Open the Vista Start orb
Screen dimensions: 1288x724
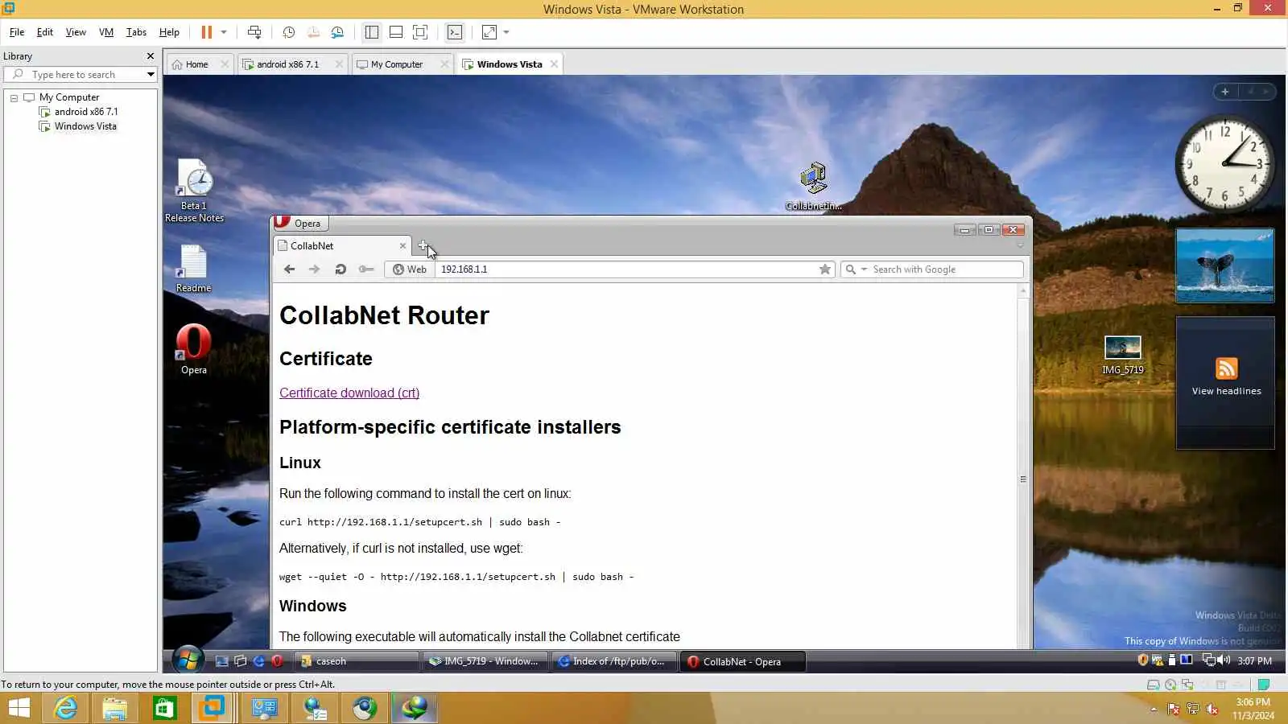click(x=188, y=660)
